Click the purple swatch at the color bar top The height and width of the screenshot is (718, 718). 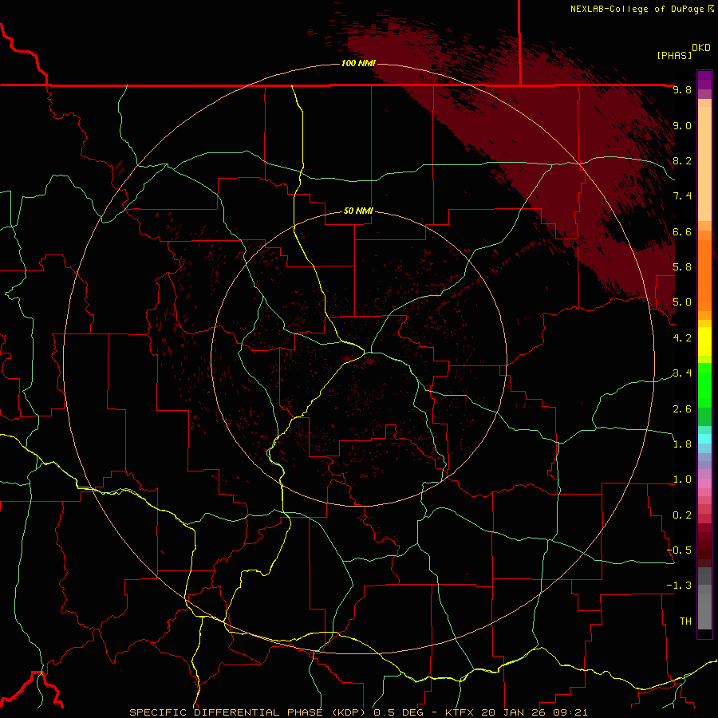(704, 79)
